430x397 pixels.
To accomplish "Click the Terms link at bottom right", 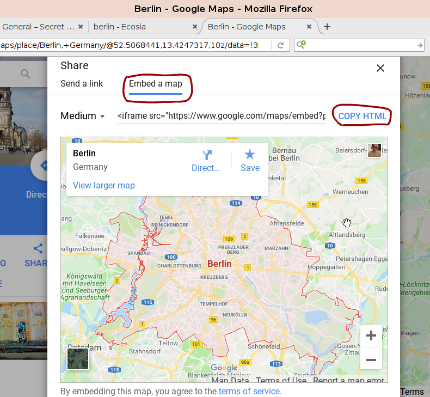I will coord(412,392).
